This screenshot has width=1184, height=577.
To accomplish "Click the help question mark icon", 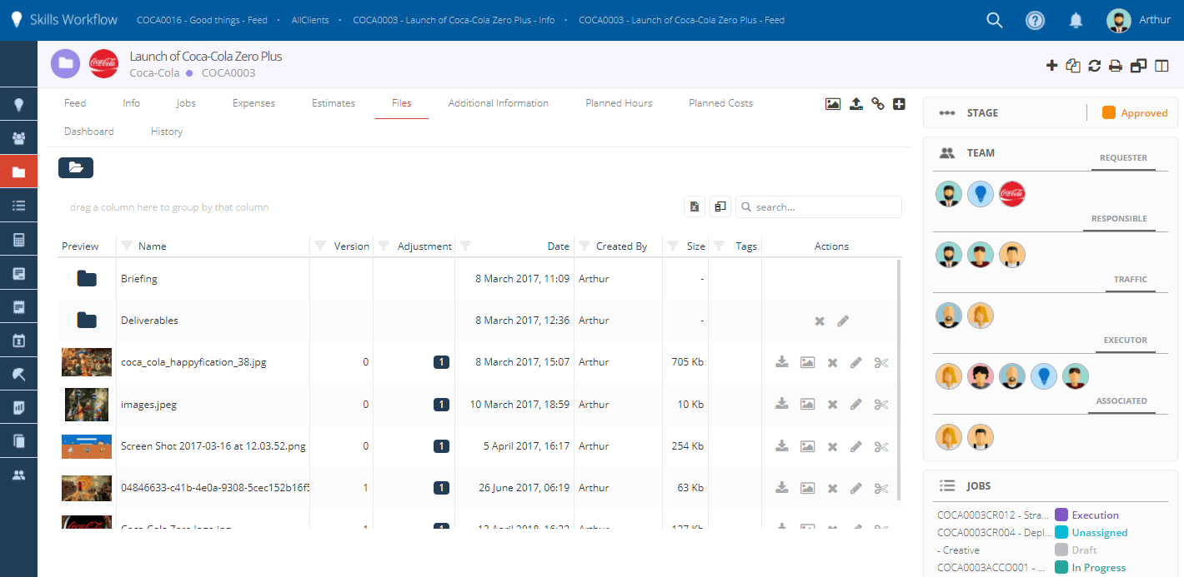I will pyautogui.click(x=1035, y=20).
